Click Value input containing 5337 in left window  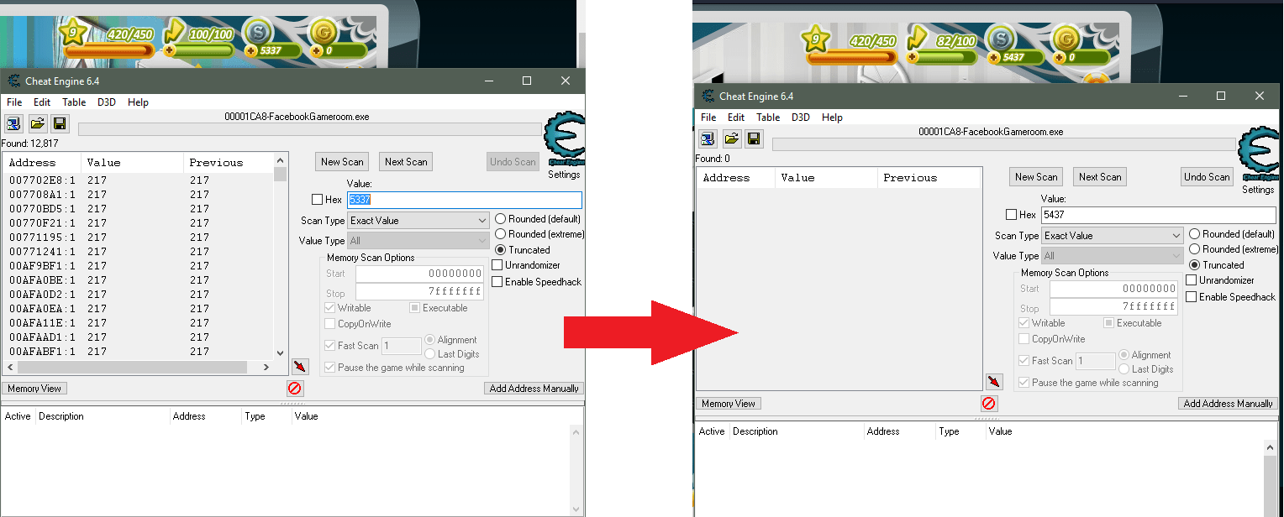[464, 200]
